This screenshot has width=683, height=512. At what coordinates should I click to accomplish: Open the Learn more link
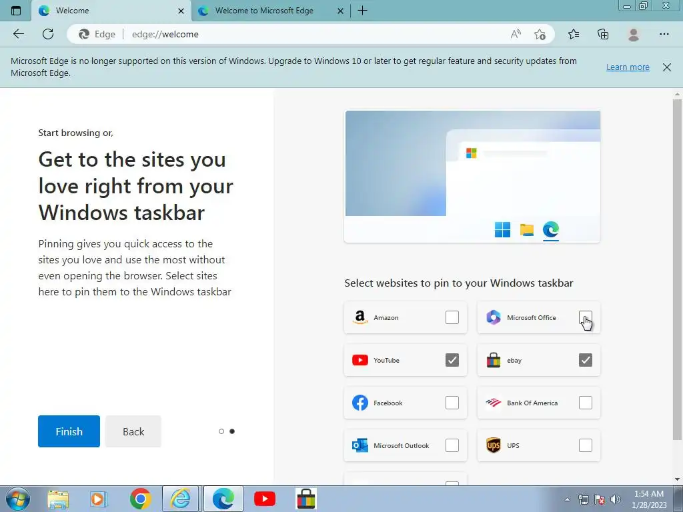(628, 67)
